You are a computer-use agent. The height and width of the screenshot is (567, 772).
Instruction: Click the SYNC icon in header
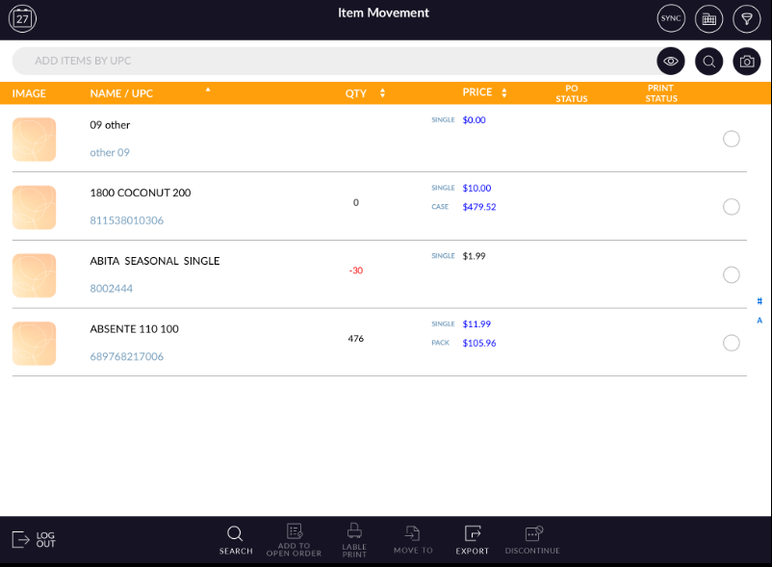point(671,18)
